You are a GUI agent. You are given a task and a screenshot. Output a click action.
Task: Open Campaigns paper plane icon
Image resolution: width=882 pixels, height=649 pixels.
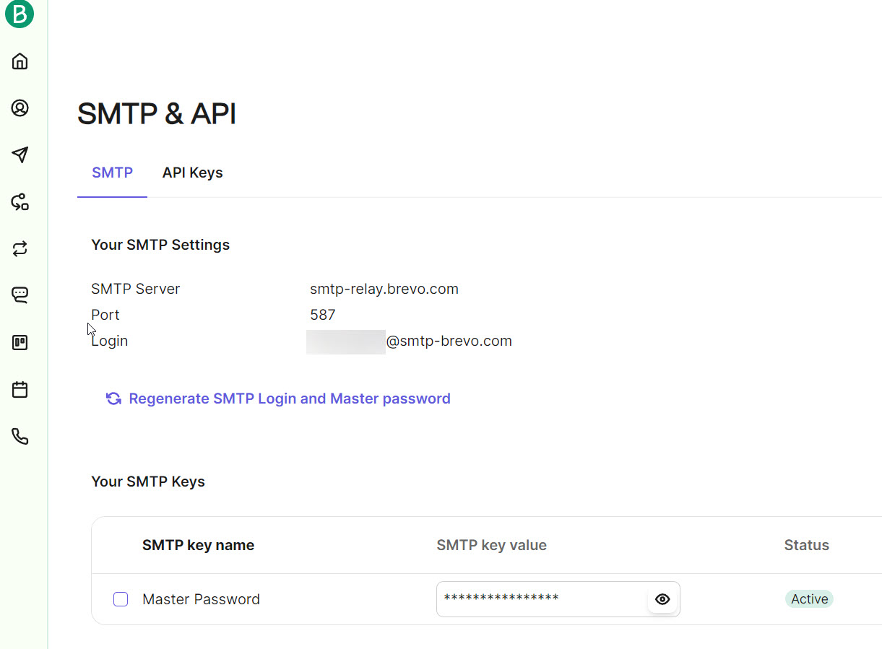pos(20,154)
